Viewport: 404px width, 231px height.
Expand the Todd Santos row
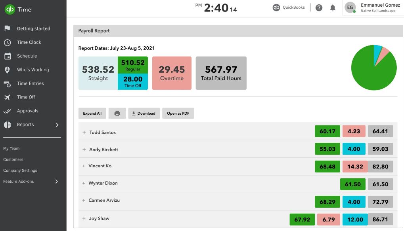[84, 133]
